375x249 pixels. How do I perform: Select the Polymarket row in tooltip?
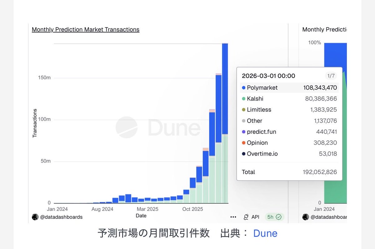click(x=289, y=88)
